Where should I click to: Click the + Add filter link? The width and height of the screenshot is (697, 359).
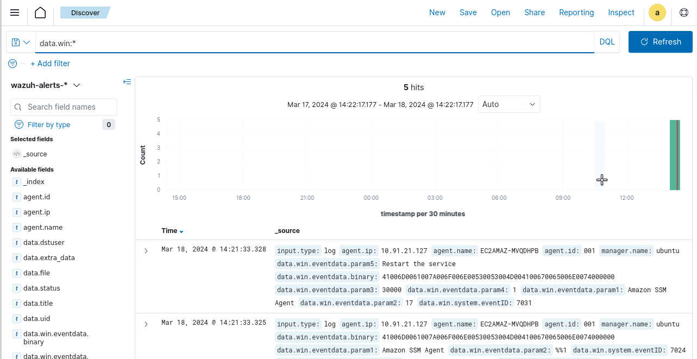point(50,64)
